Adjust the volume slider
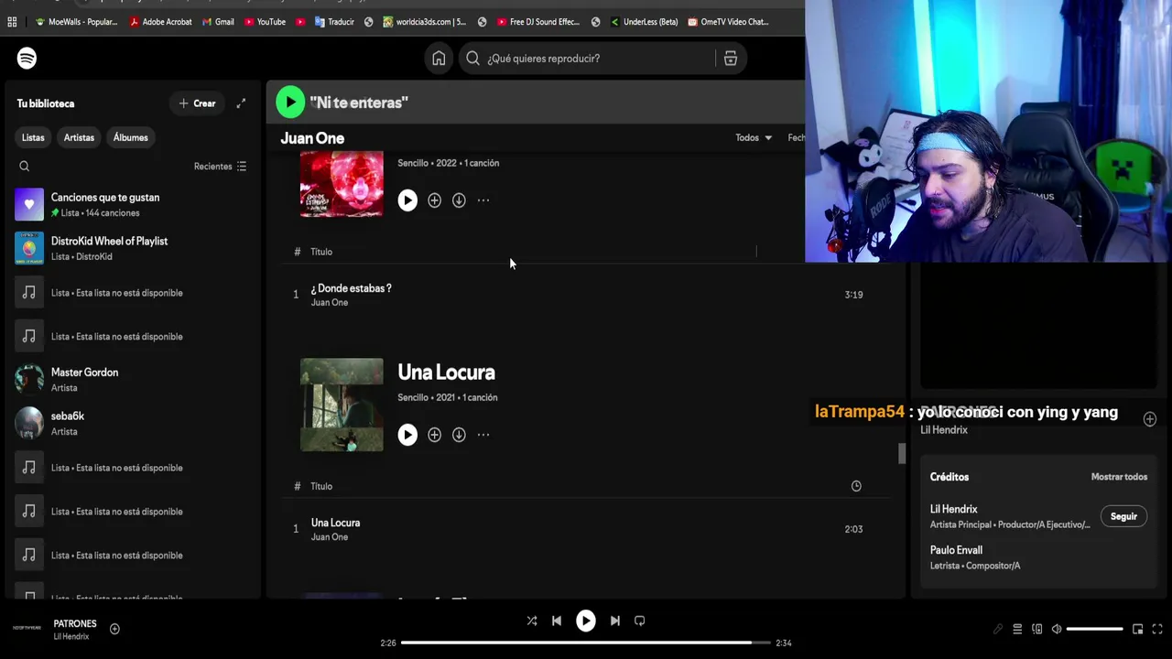 click(x=1094, y=629)
